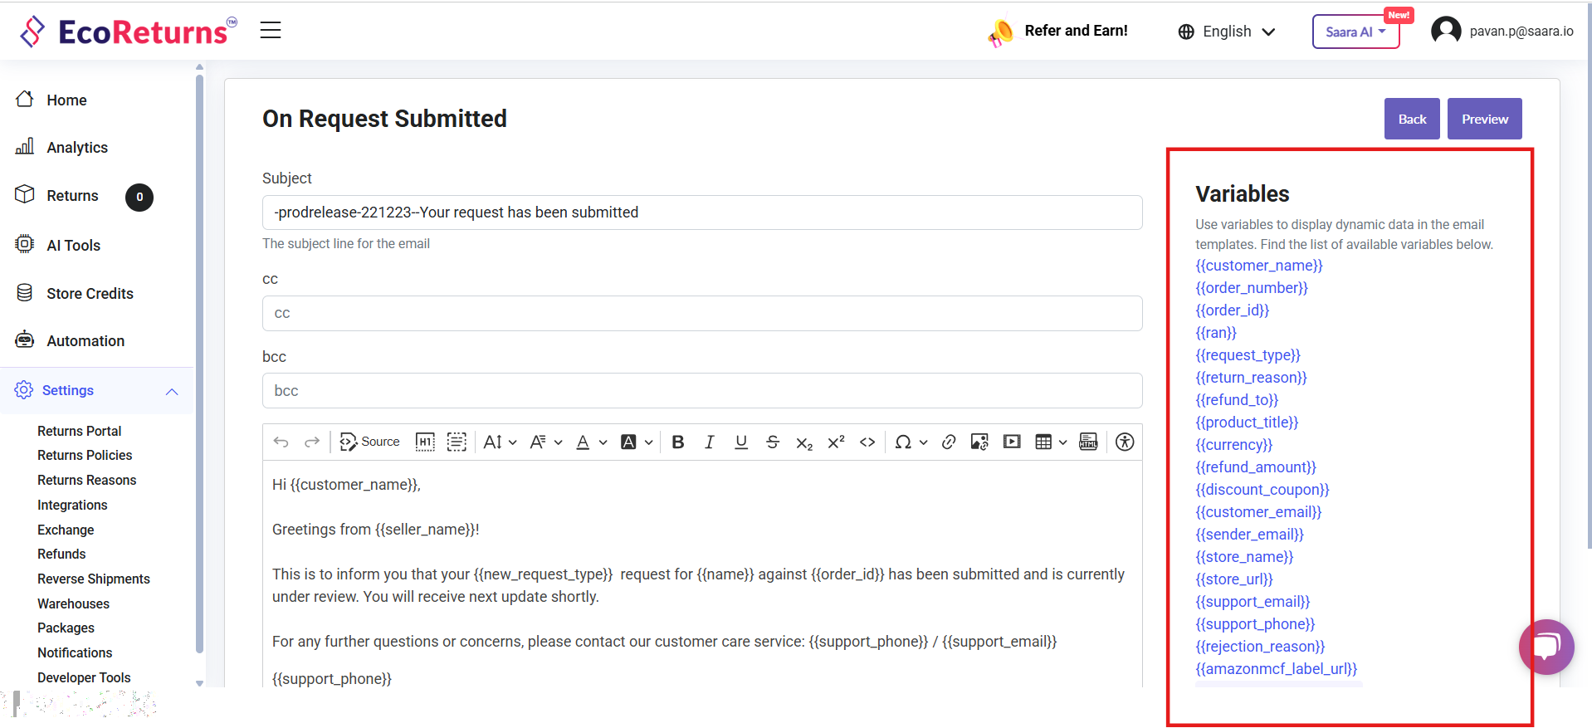The height and width of the screenshot is (728, 1592).
Task: Apply italic formatting in the editor toolbar
Action: pos(709,442)
